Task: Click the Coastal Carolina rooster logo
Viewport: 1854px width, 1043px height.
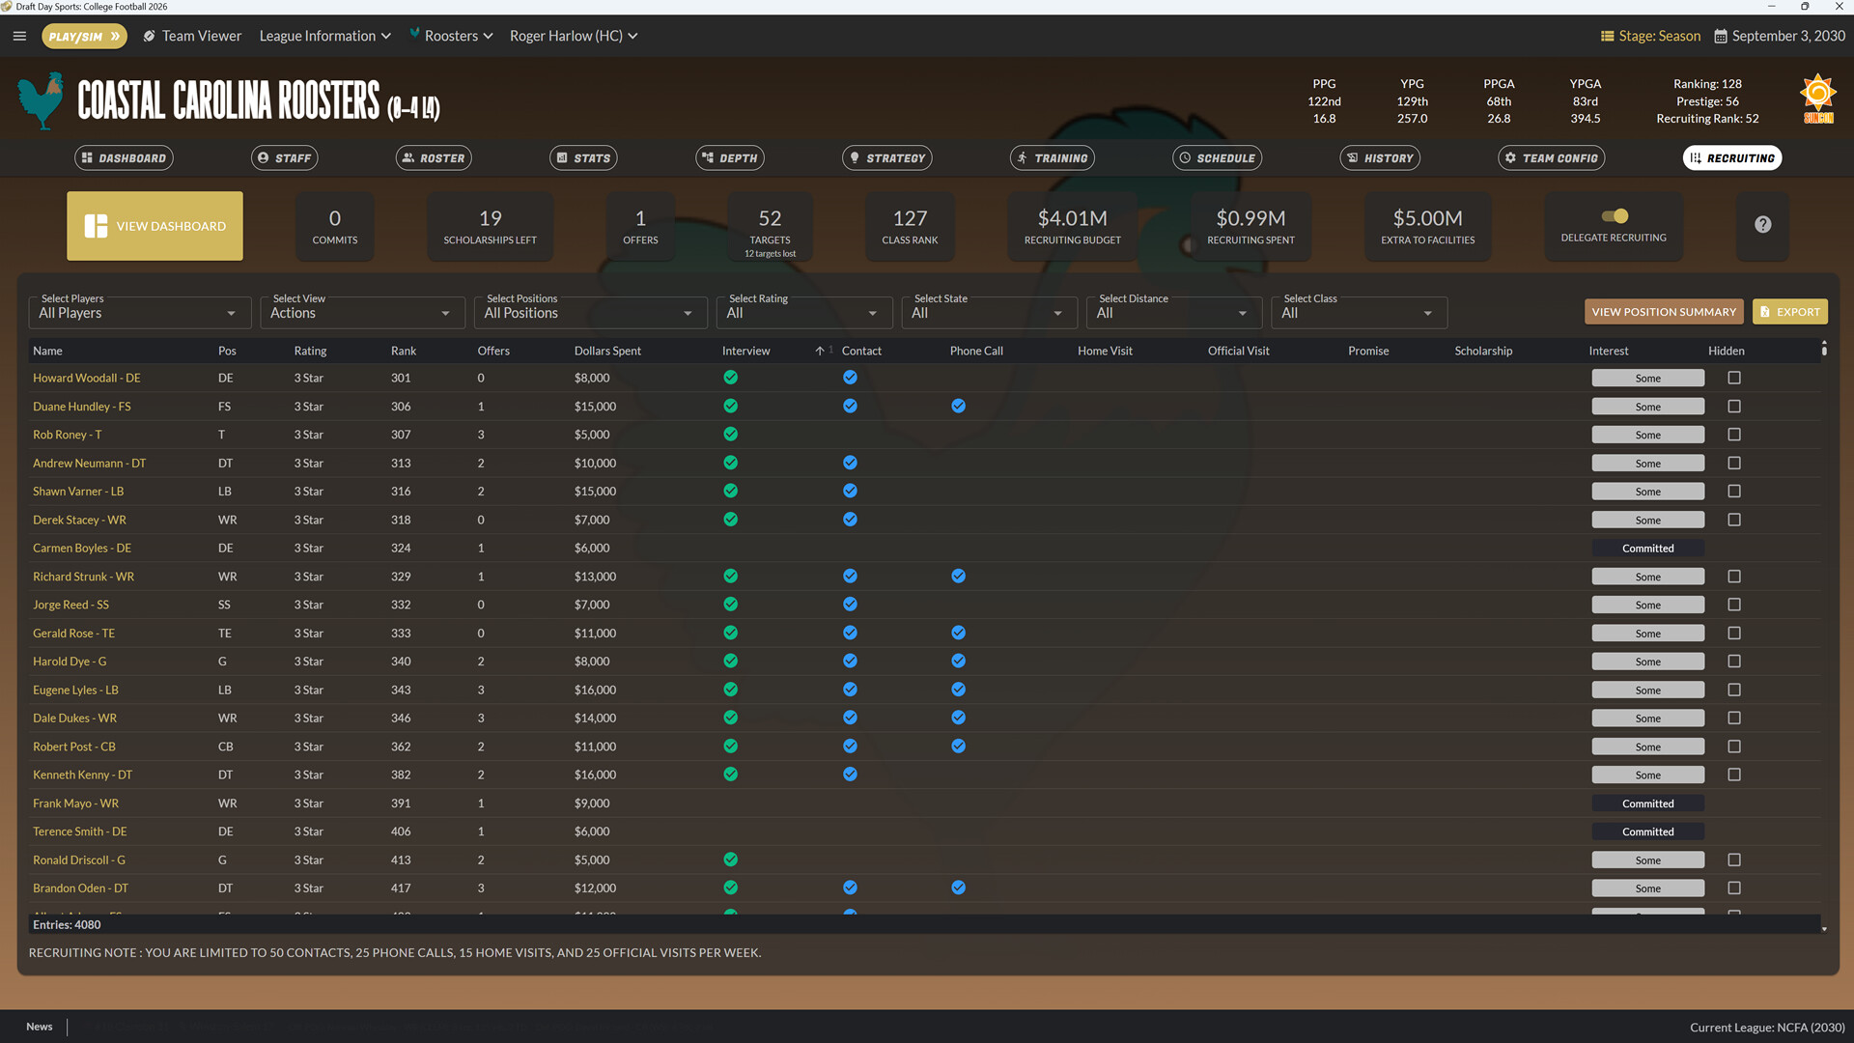Action: [40, 99]
